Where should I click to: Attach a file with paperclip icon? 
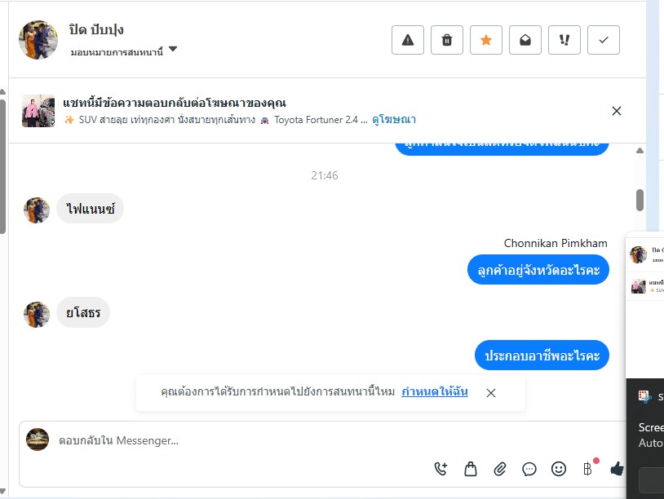tap(500, 469)
